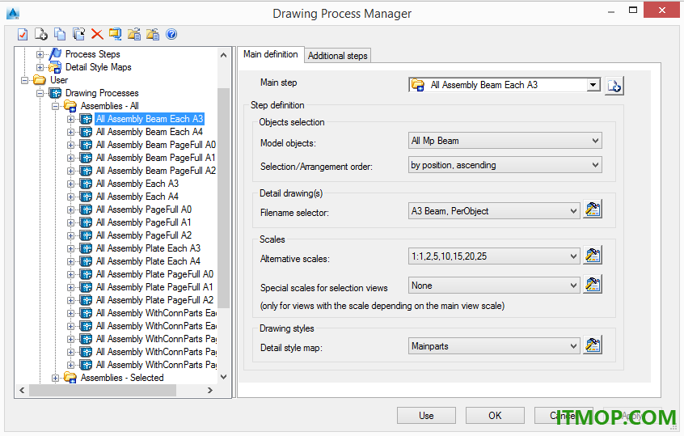Click the new step icon beside Main step
The image size is (684, 436).
coord(614,86)
